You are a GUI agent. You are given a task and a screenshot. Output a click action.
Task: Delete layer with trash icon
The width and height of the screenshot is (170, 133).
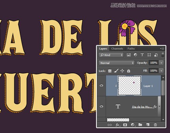[155, 125]
